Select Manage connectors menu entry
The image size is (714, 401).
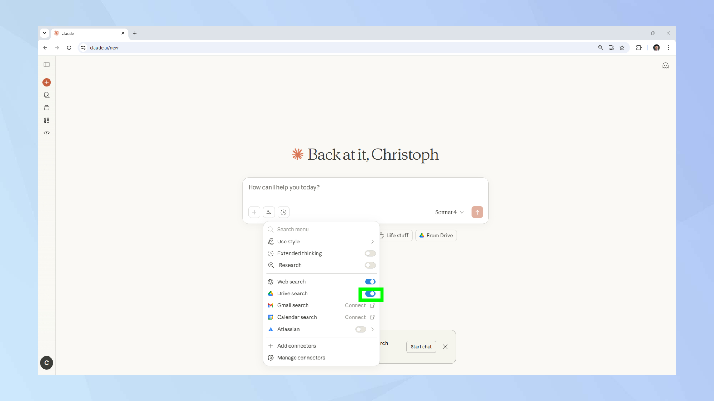click(x=301, y=358)
